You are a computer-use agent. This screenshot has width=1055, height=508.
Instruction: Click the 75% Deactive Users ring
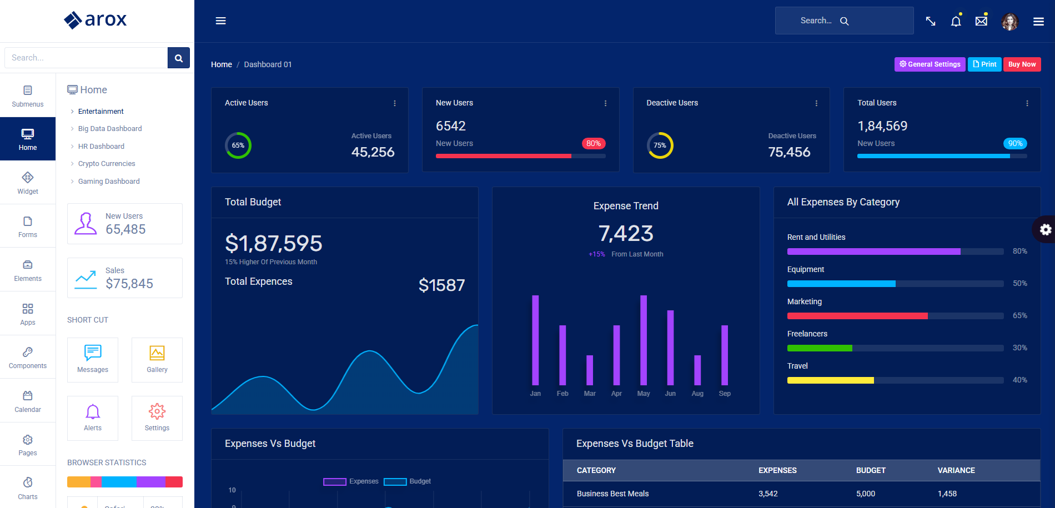[660, 145]
